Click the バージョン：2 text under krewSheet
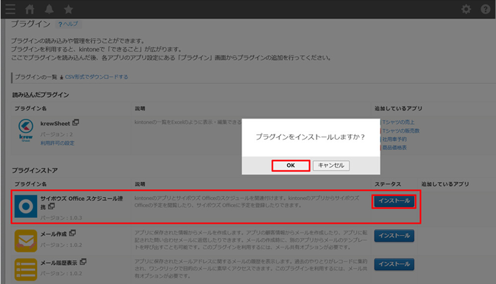Screen dimensions: 496x284 click(x=57, y=134)
